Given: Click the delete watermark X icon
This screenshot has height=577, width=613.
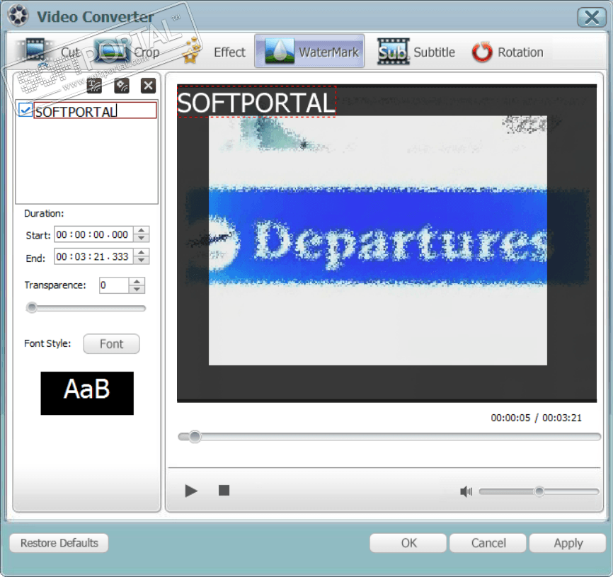Looking at the screenshot, I should click(x=148, y=86).
